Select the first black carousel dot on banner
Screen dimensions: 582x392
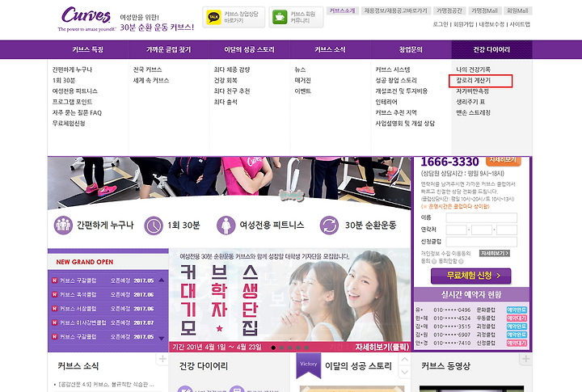pyautogui.click(x=273, y=348)
